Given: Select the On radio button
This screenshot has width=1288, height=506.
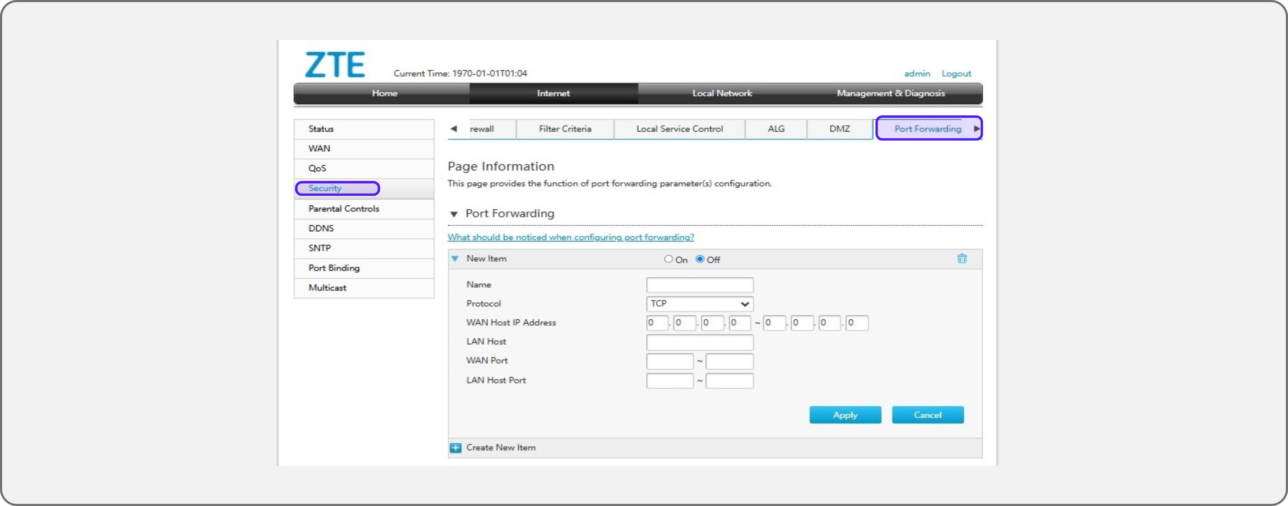Looking at the screenshot, I should pos(668,259).
